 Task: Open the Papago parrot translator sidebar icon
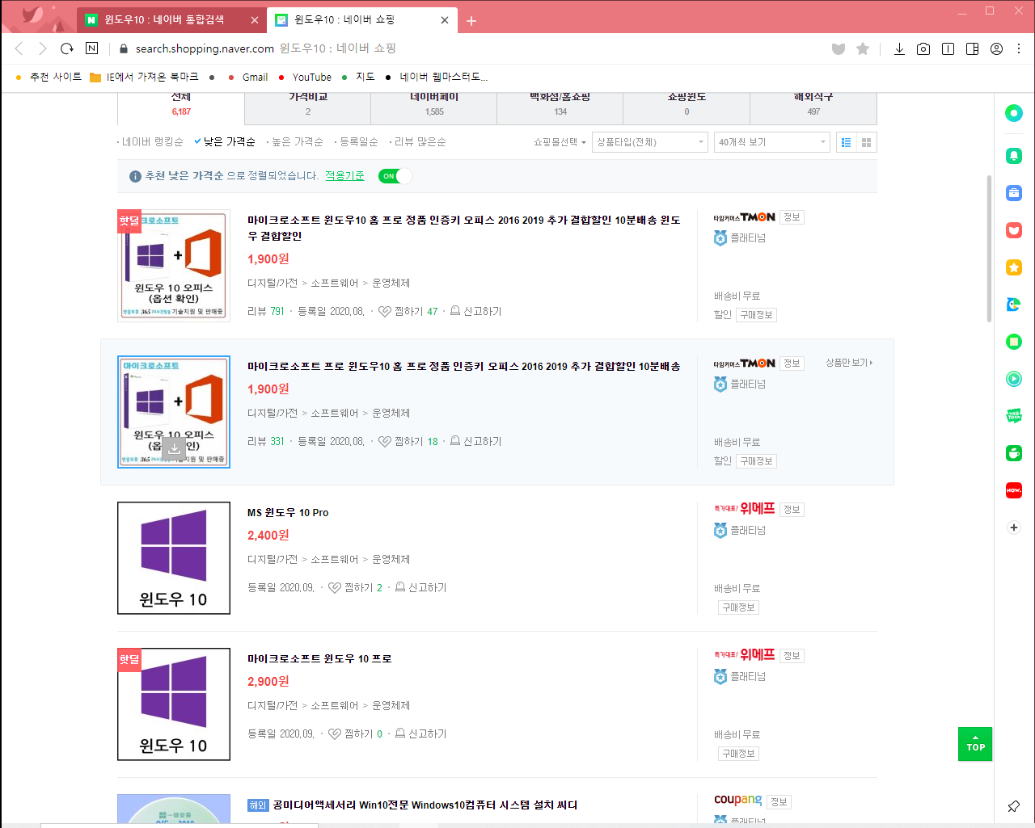(x=1014, y=305)
